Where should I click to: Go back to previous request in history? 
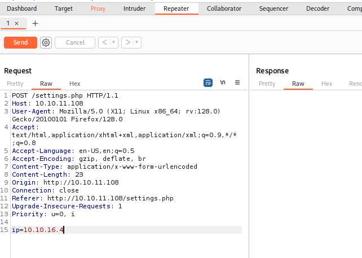coord(104,42)
